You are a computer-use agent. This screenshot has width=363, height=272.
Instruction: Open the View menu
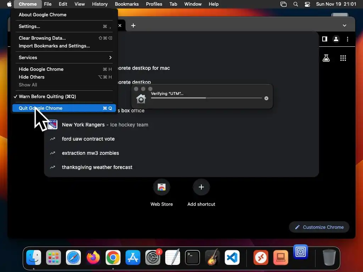pyautogui.click(x=79, y=4)
